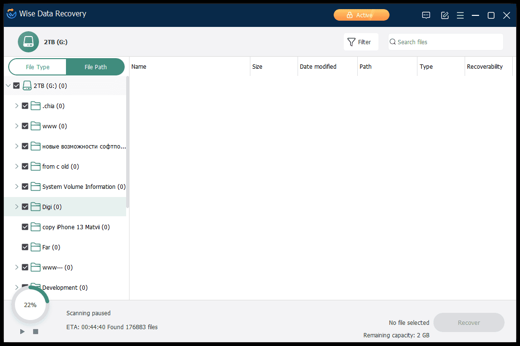Uncheck the from c old checkbox

click(x=25, y=167)
